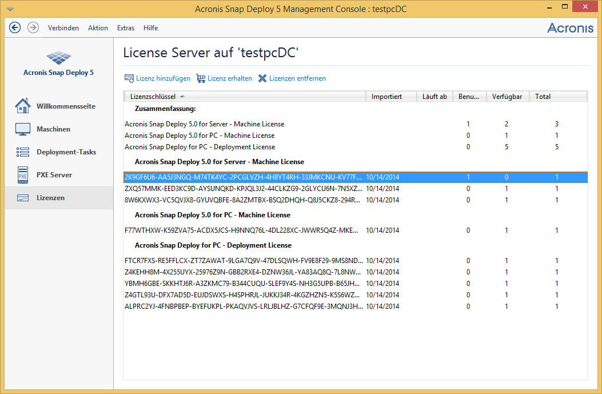This screenshot has width=602, height=394.
Task: Minimize the Management Console window
Action: pos(549,7)
